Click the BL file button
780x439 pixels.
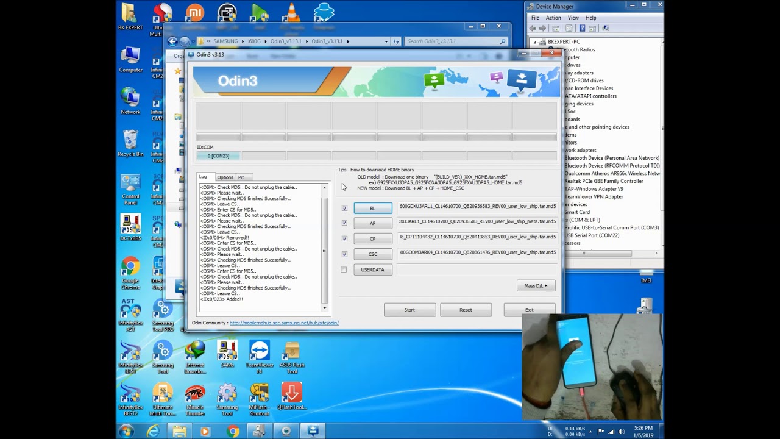(x=373, y=208)
